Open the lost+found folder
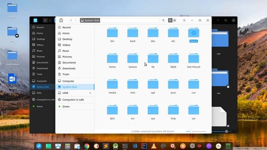The image size is (267, 150). coord(194,58)
